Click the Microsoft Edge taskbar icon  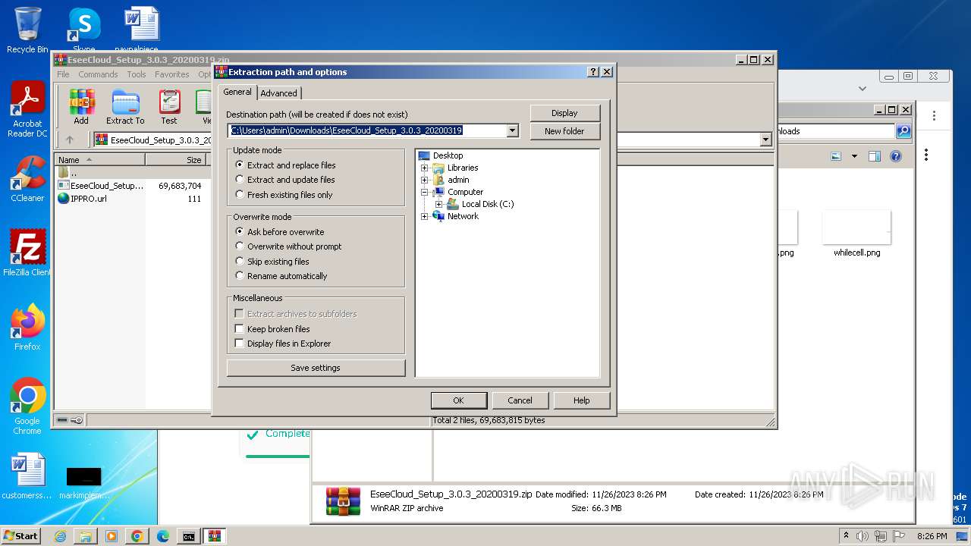point(163,536)
